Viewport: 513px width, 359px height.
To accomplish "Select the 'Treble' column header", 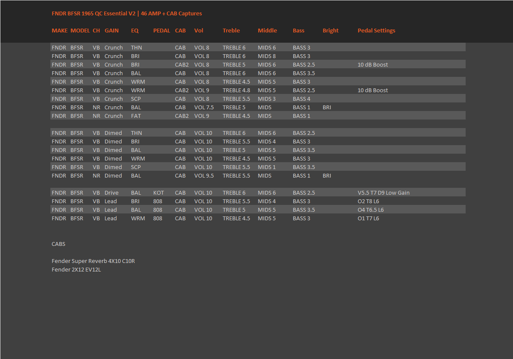I will (231, 30).
